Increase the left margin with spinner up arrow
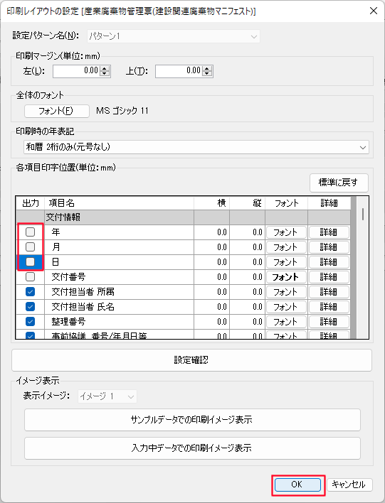This screenshot has width=385, height=503. tap(105, 68)
